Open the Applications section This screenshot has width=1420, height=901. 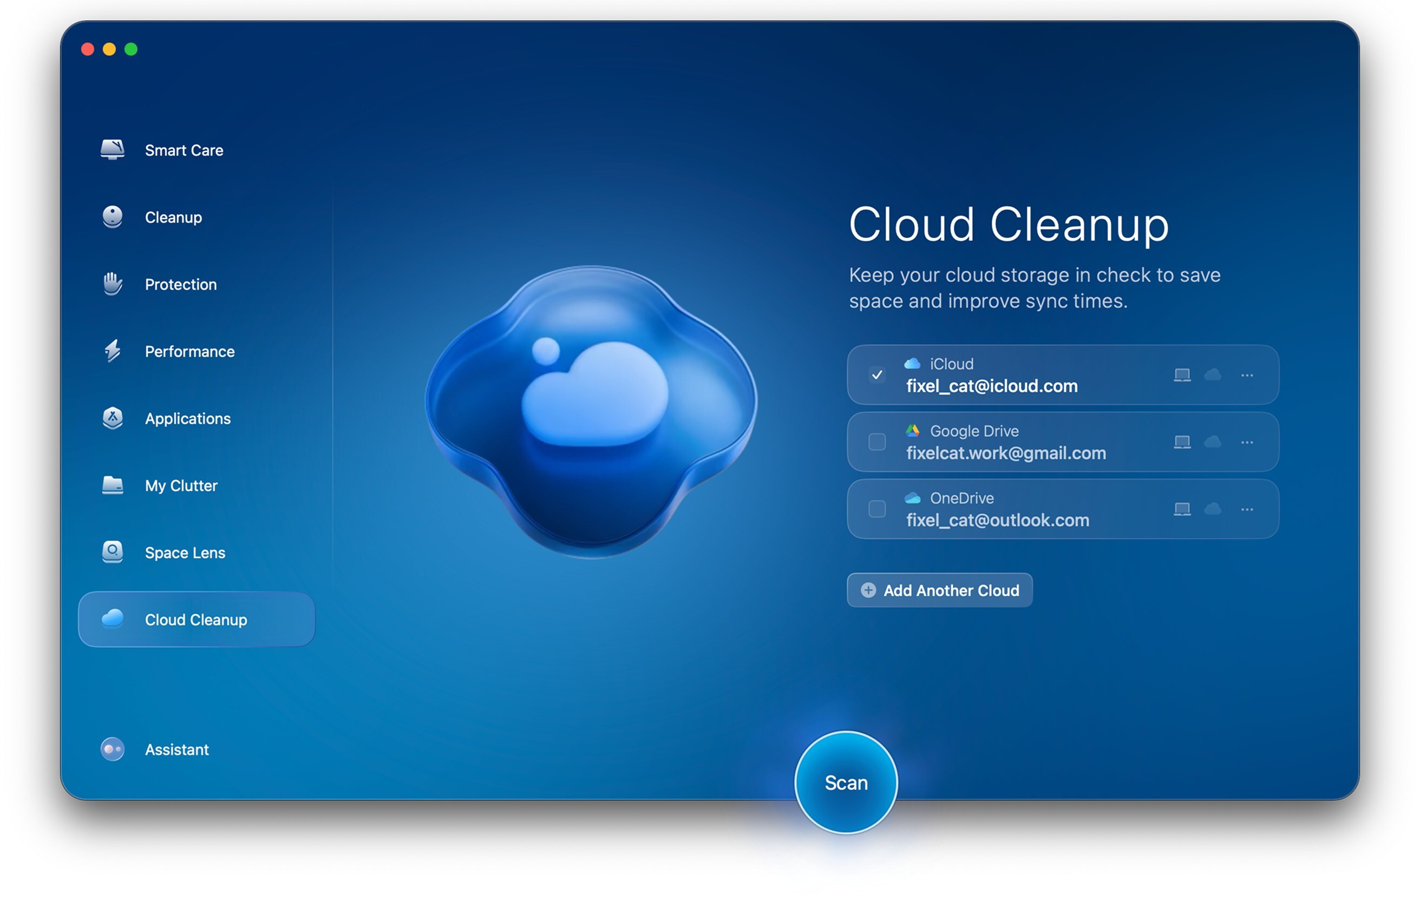[187, 418]
